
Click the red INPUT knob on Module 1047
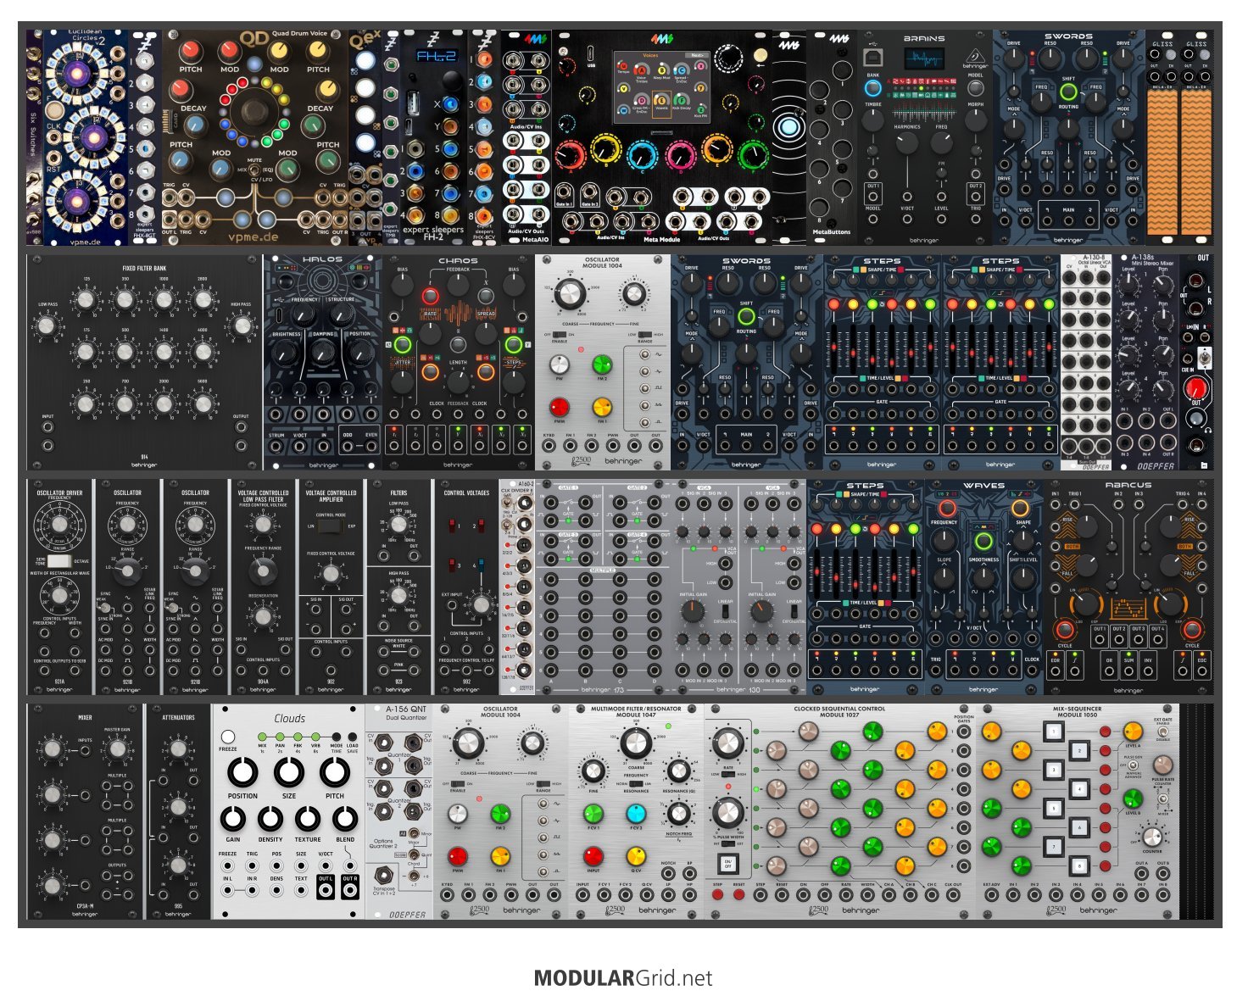(593, 856)
